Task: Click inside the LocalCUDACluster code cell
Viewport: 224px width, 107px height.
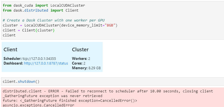Action: [x=113, y=20]
